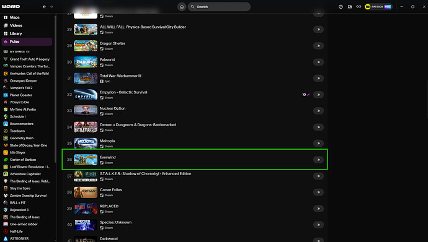Open Nuclear Option title
The height and width of the screenshot is (242, 428).
(112, 108)
